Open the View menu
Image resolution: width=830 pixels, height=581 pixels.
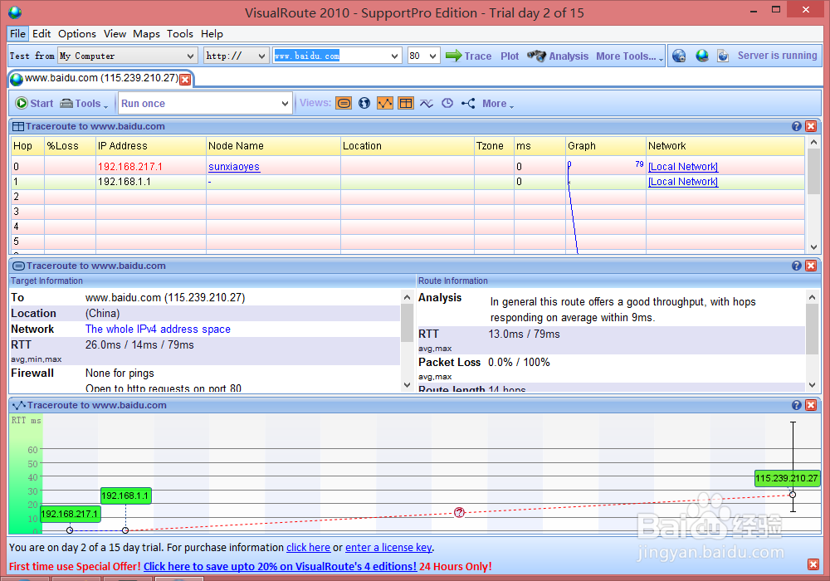(115, 34)
